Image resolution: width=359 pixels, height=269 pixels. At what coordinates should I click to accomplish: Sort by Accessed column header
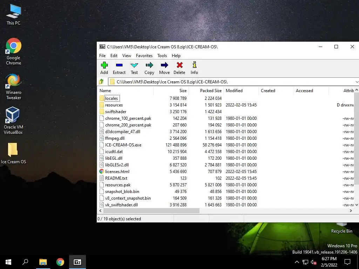click(x=311, y=91)
